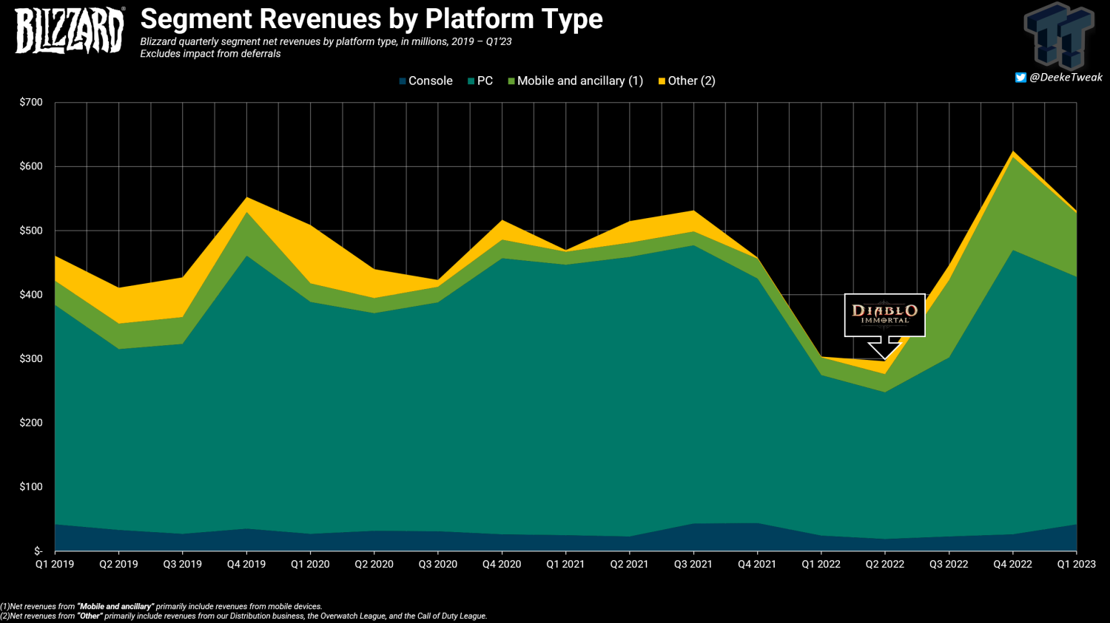Image resolution: width=1110 pixels, height=623 pixels.
Task: Click the Q1 2022 x-axis label
Action: pyautogui.click(x=821, y=564)
